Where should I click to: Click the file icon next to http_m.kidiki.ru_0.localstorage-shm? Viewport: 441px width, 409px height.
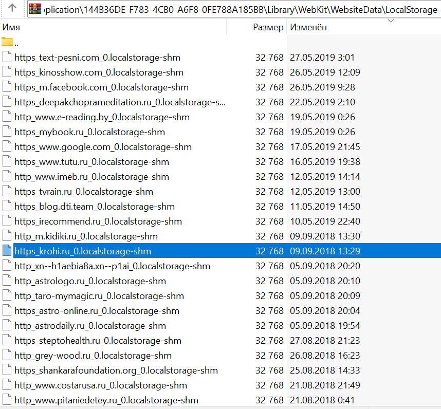(7, 236)
